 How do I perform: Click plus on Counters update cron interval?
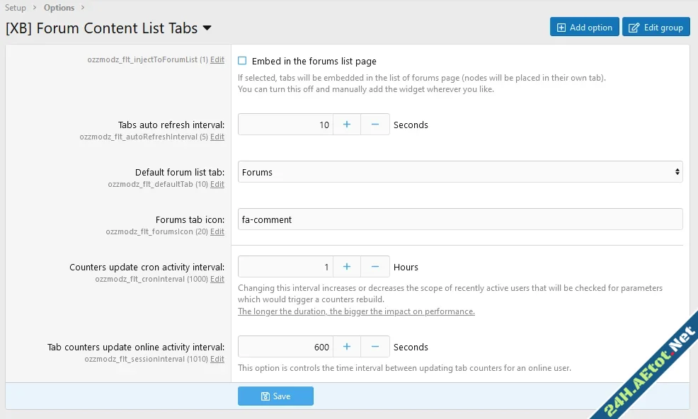347,267
